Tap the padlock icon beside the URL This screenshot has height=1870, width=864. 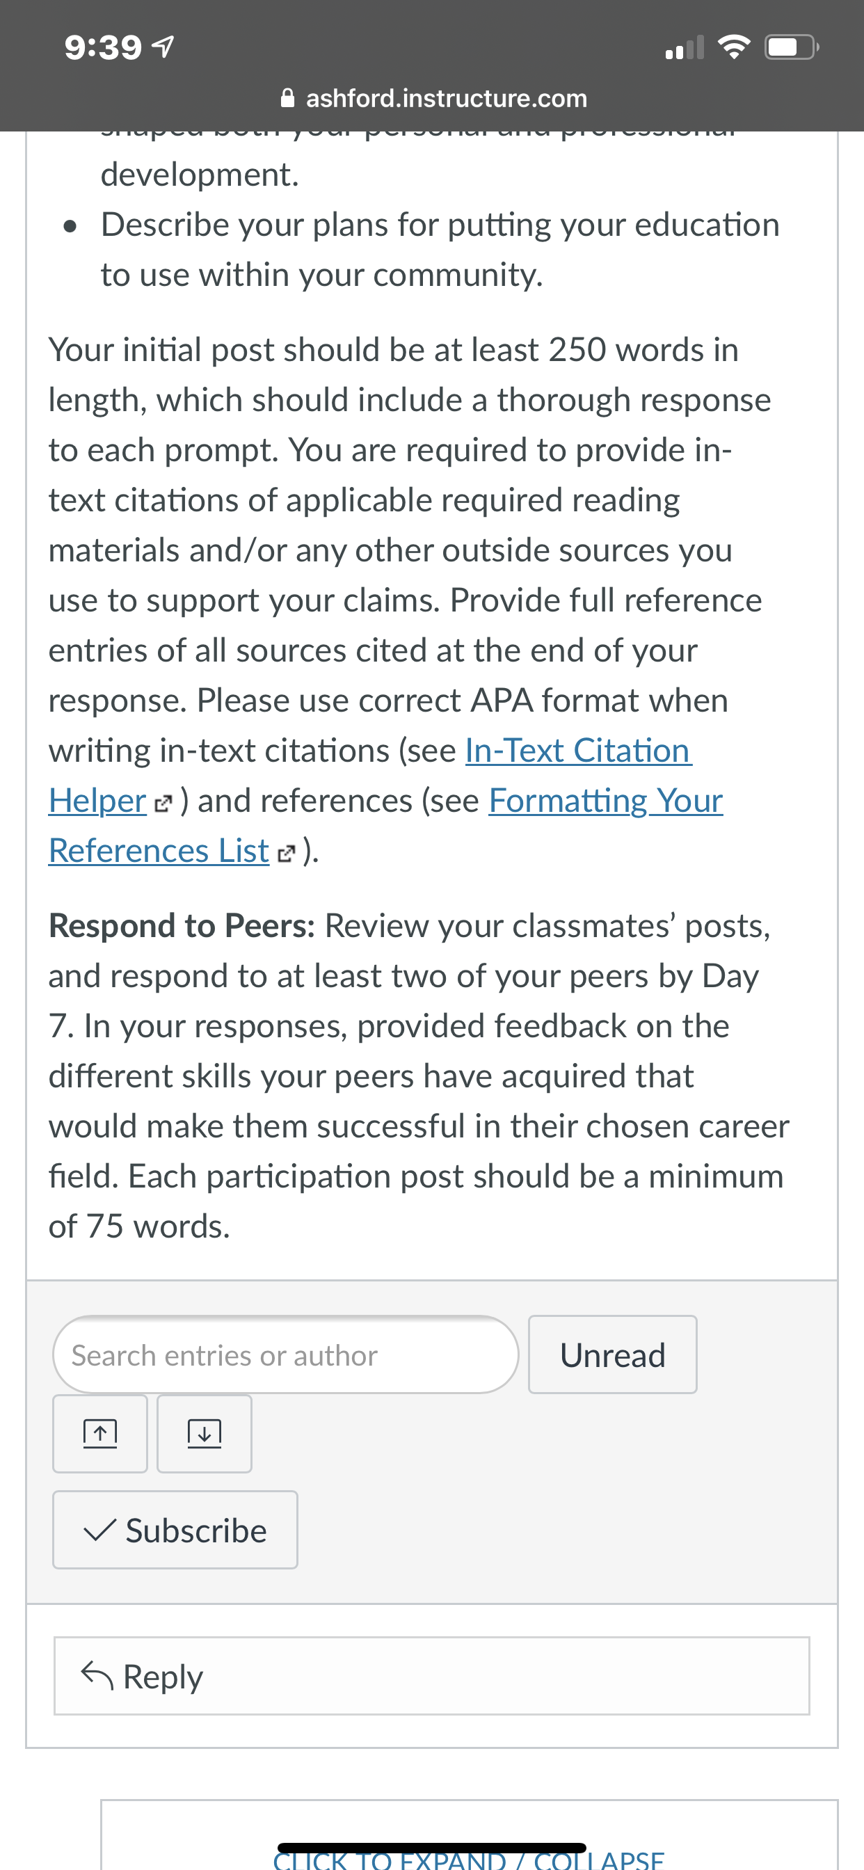(x=287, y=98)
